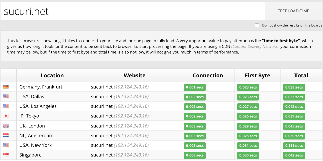
Task: Click the USA flag in Los Angeles row
Action: pyautogui.click(x=6, y=106)
